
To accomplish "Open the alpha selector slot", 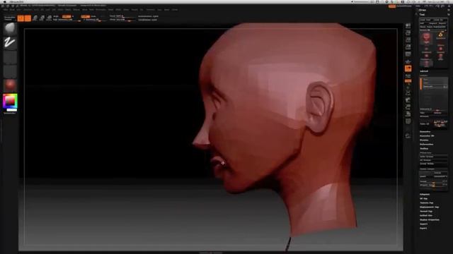I will (10, 57).
